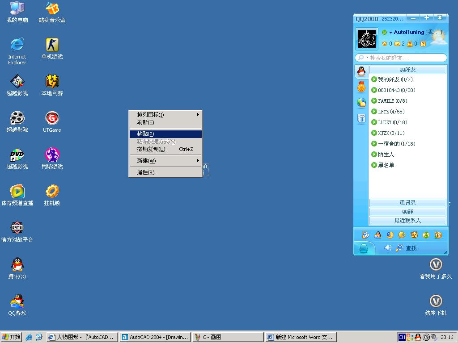Choose 撤销复制(U) from context menu
This screenshot has width=458, height=343.
[x=165, y=149]
